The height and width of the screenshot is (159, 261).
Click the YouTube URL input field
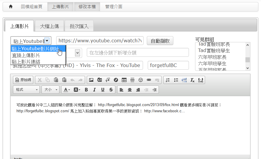100,41
